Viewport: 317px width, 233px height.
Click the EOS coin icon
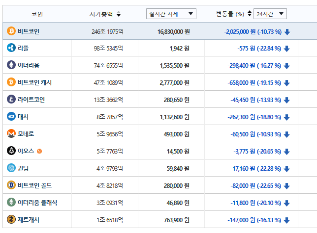11,151
